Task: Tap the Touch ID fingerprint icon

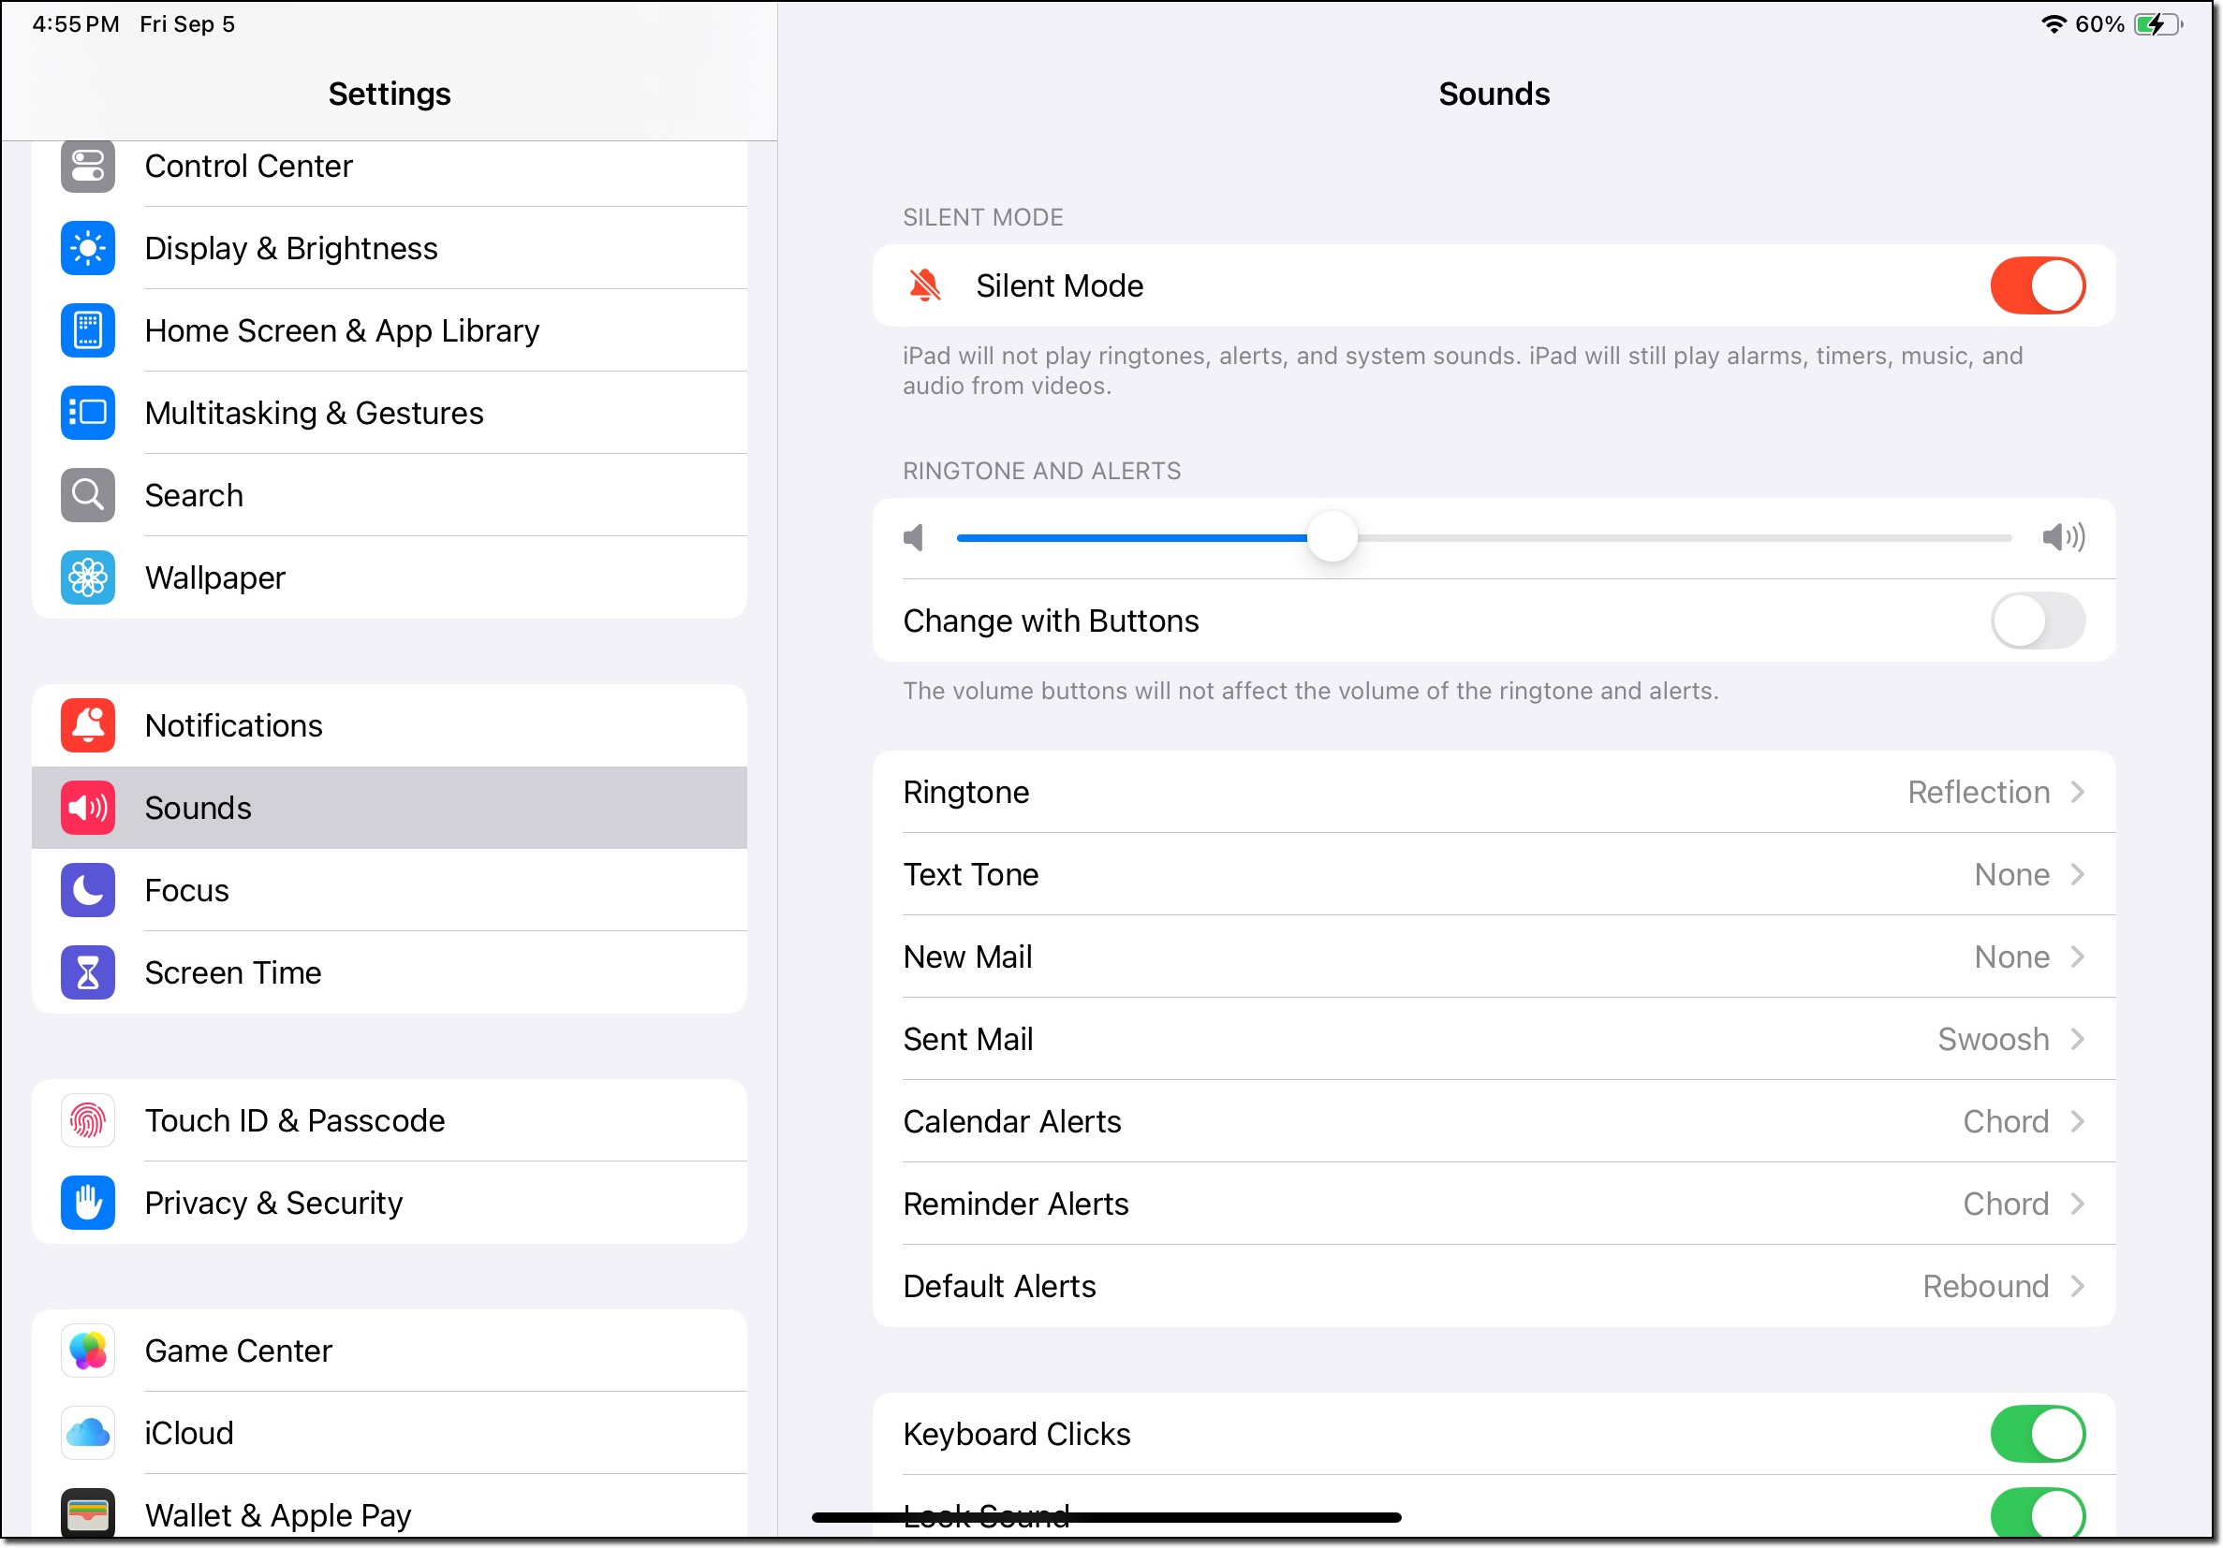Action: (x=88, y=1120)
